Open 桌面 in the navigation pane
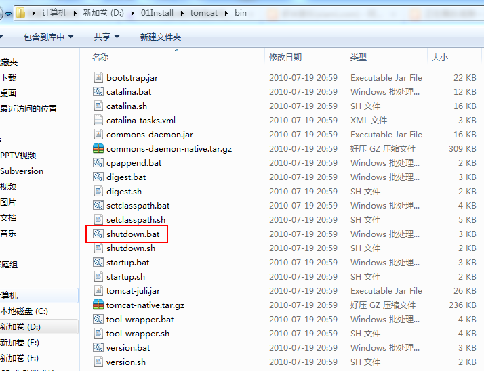 point(8,93)
